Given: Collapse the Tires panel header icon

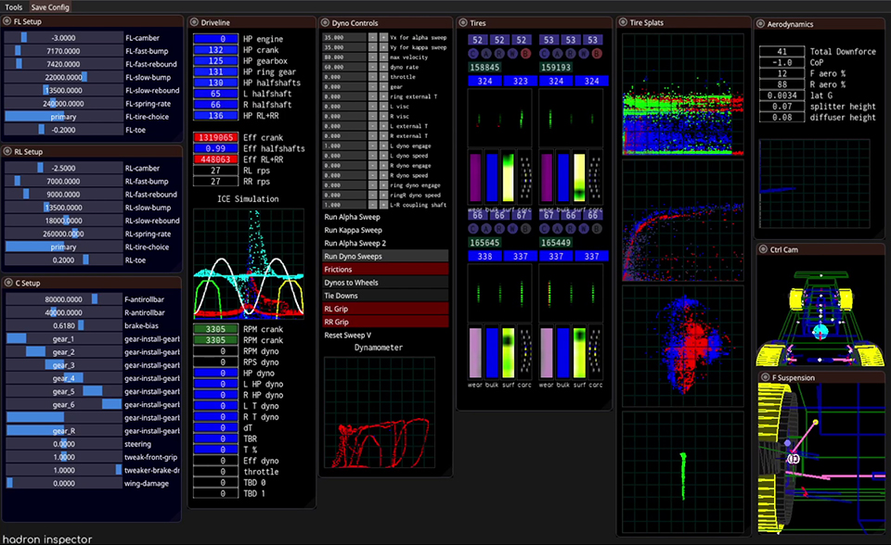Looking at the screenshot, I should click(x=463, y=22).
